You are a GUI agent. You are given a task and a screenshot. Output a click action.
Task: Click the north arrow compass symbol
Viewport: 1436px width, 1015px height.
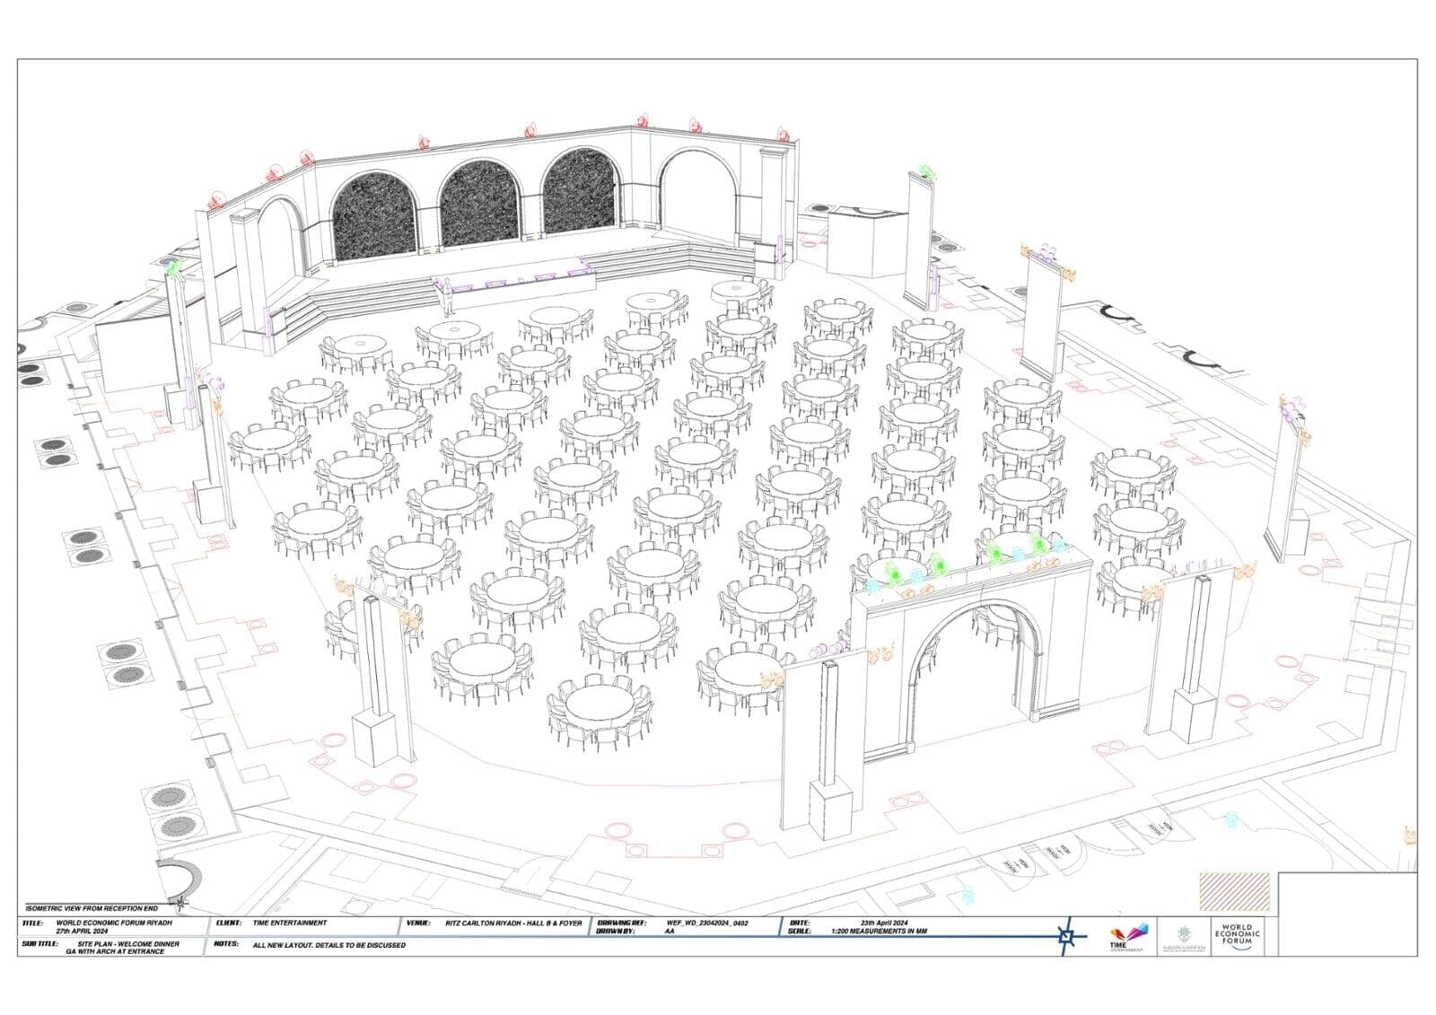coord(1066,938)
